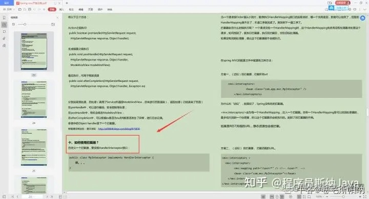369x199 pixels.
Task: Click the print toolbar icon
Action: [30, 9]
